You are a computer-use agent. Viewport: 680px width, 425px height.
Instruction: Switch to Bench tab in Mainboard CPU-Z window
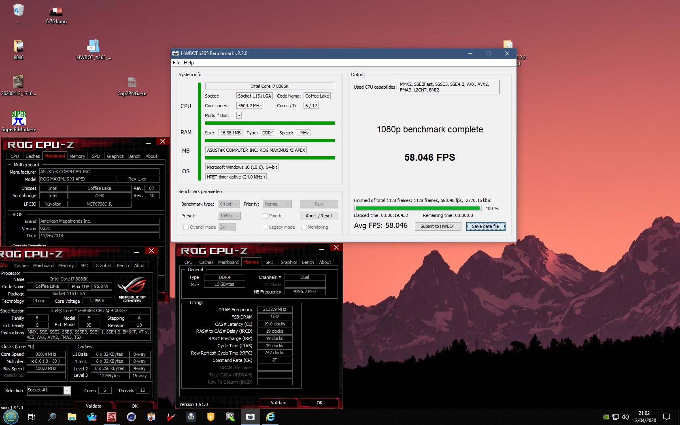134,156
